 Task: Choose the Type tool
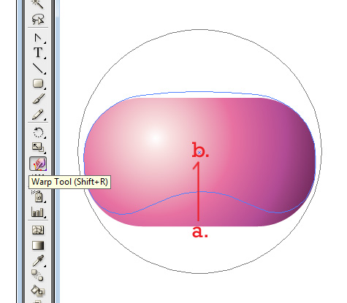[38, 53]
